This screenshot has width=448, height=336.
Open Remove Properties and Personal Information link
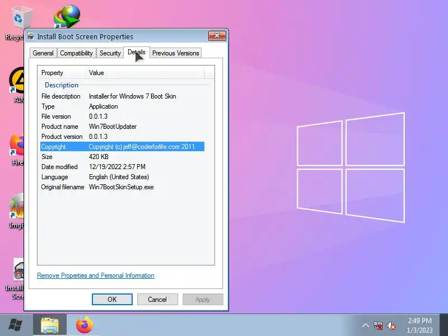point(96,276)
